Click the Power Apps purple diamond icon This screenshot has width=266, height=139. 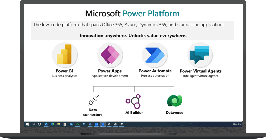[110, 55]
